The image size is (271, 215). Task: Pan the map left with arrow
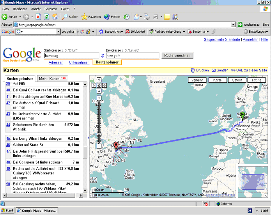coord(94,85)
